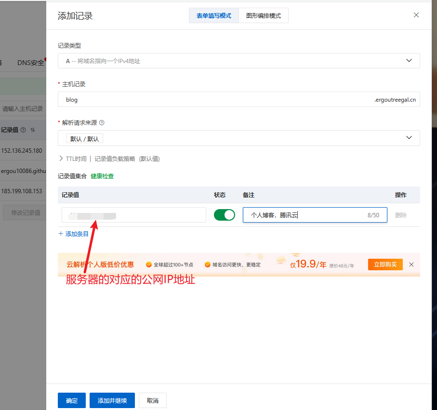Close the 添加记录 dialog with X icon
Image resolution: width=437 pixels, height=410 pixels.
point(416,15)
